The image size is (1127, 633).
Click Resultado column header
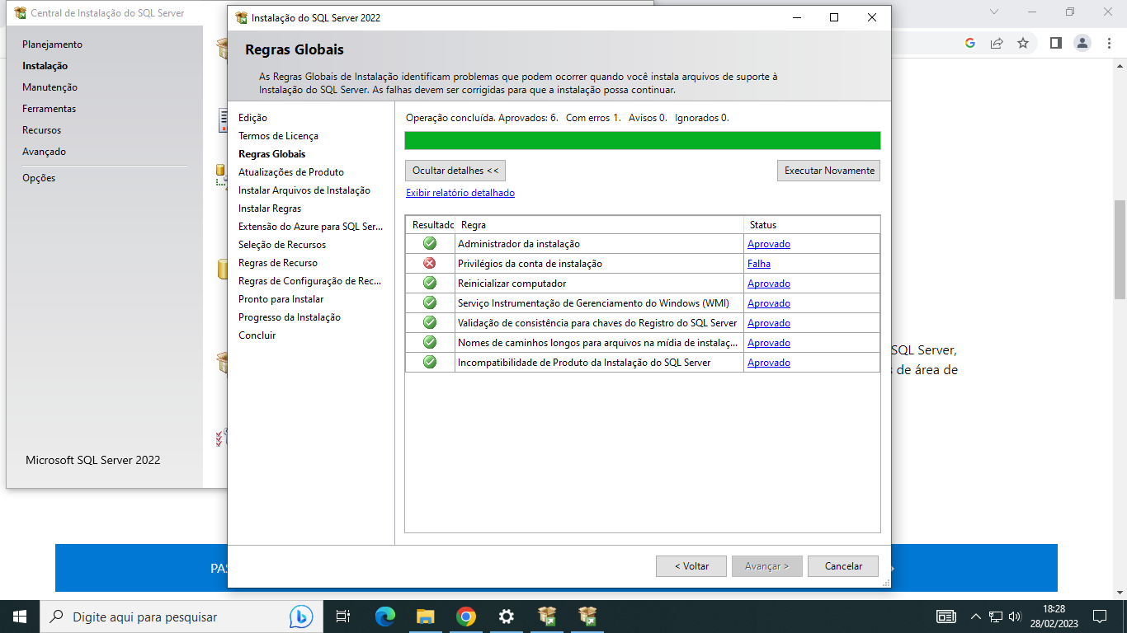pyautogui.click(x=431, y=225)
